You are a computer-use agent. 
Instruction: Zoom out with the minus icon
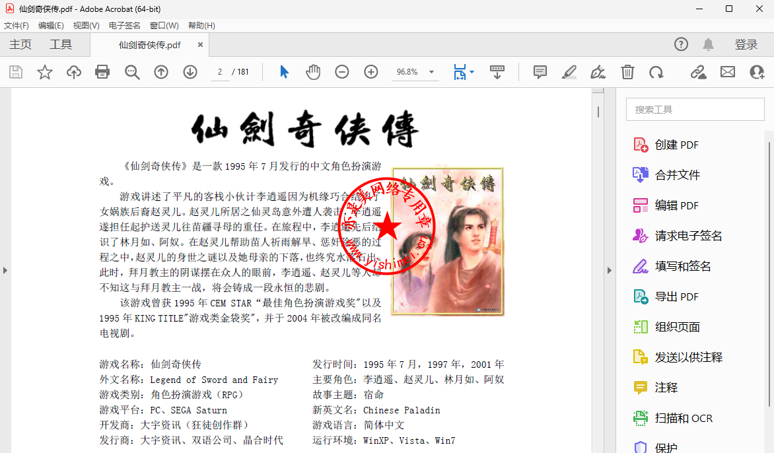(341, 72)
